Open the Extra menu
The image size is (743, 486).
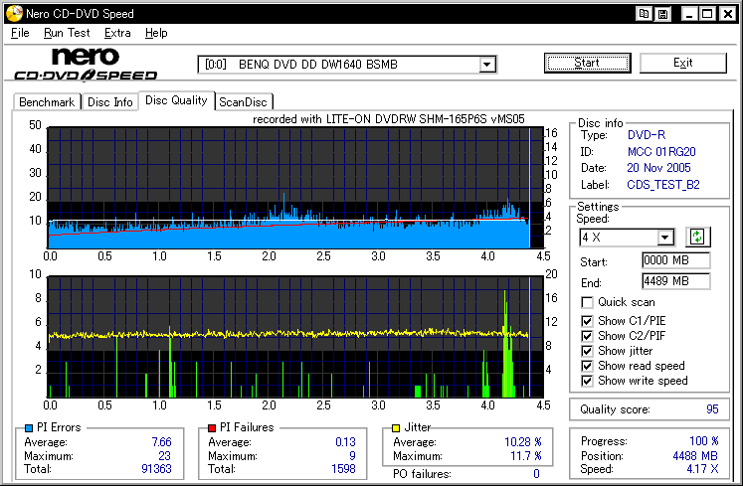(117, 33)
